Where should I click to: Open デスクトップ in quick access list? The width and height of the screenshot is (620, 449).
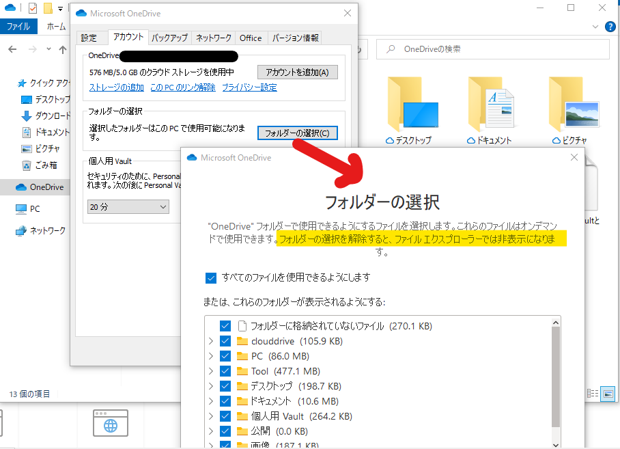point(46,99)
